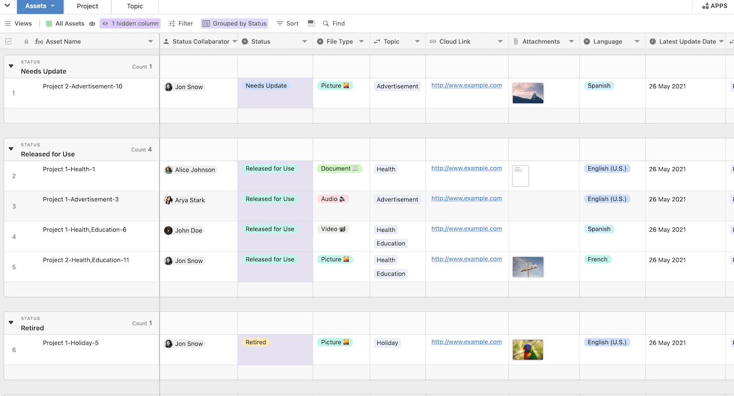Open the Status Collaborator column dropdown
The height and width of the screenshot is (396, 734).
[x=234, y=42]
